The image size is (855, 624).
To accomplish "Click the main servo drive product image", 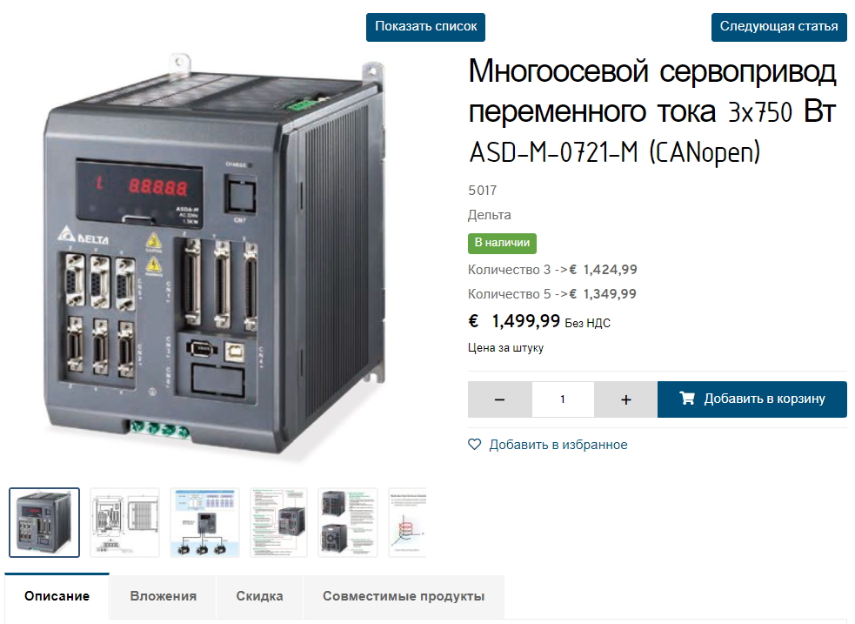I will tap(216, 257).
